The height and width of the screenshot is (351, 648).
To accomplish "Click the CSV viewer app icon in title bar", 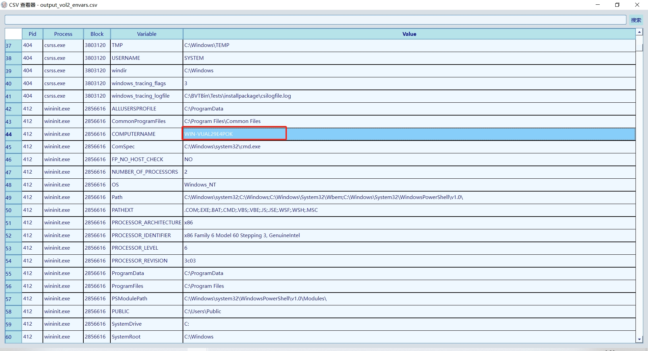I will pos(4,5).
